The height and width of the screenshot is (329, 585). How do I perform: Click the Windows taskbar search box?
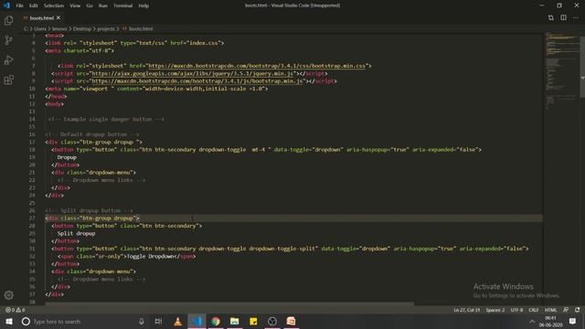click(x=83, y=321)
